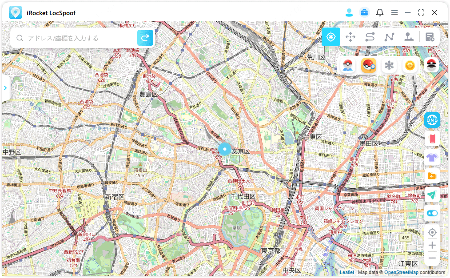Select the two-spot curved route mode
Image resolution: width=450 pixels, height=278 pixels.
point(370,37)
